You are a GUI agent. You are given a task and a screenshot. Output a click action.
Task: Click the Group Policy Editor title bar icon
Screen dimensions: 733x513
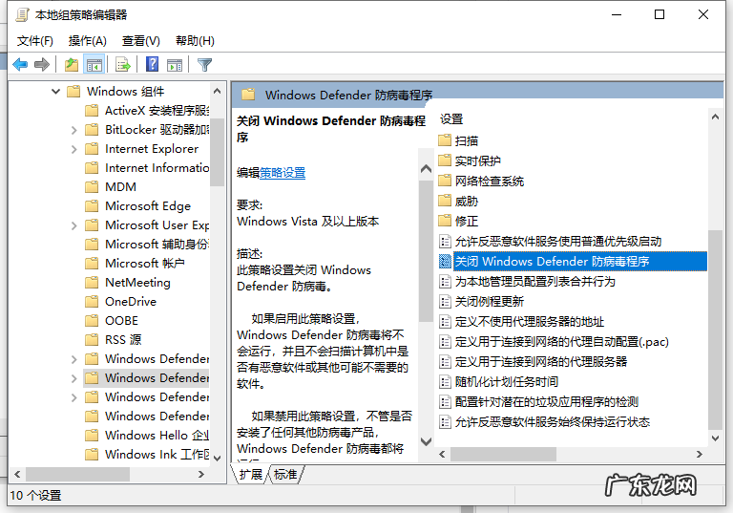point(23,15)
